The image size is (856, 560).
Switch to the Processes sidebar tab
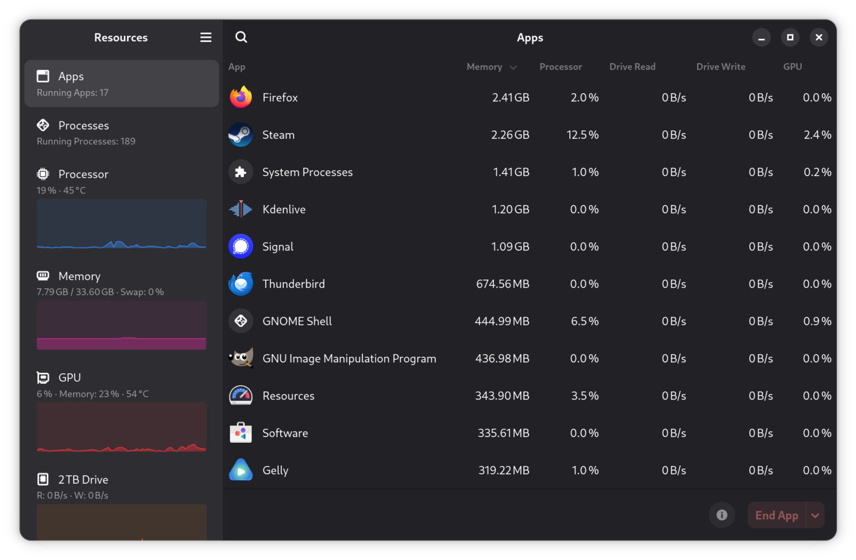point(122,133)
